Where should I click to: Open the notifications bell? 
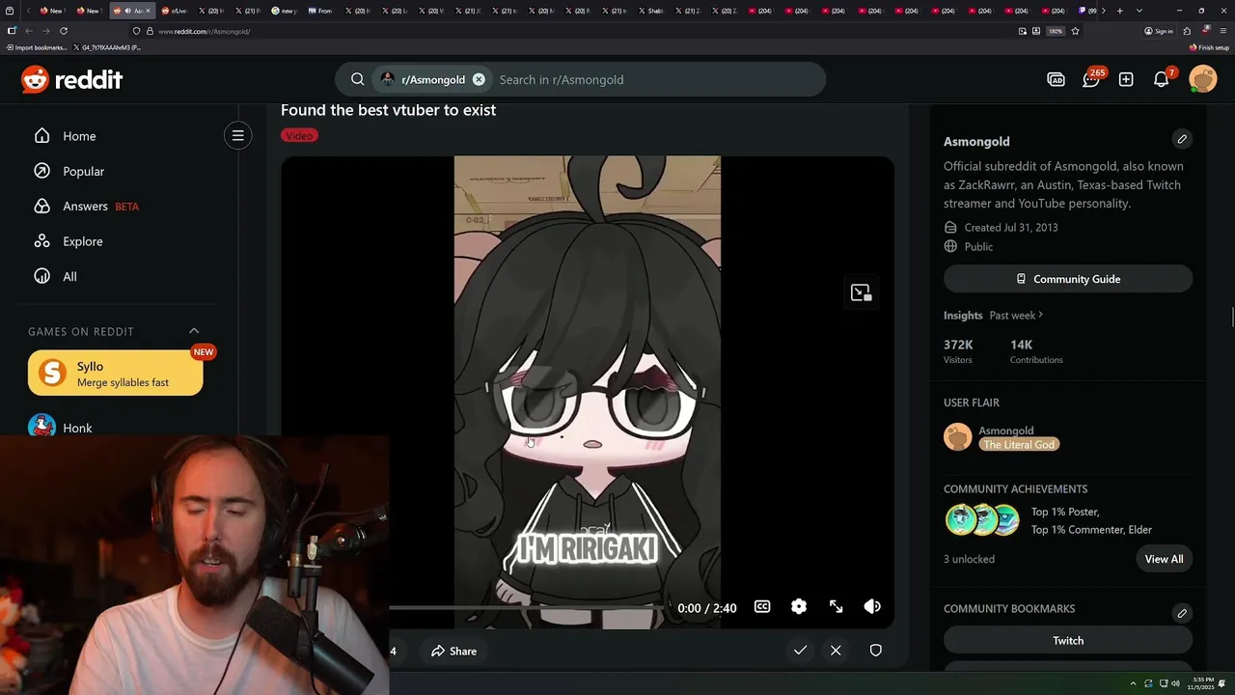(x=1162, y=79)
